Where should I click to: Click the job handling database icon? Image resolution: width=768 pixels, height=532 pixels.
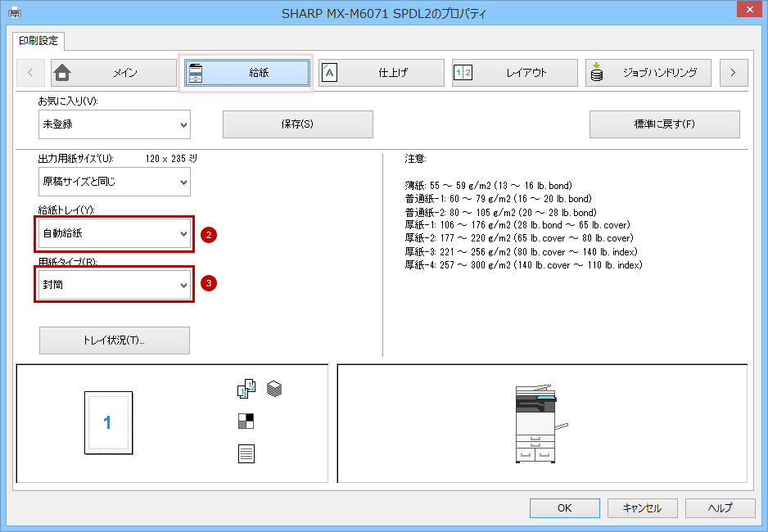click(x=597, y=72)
